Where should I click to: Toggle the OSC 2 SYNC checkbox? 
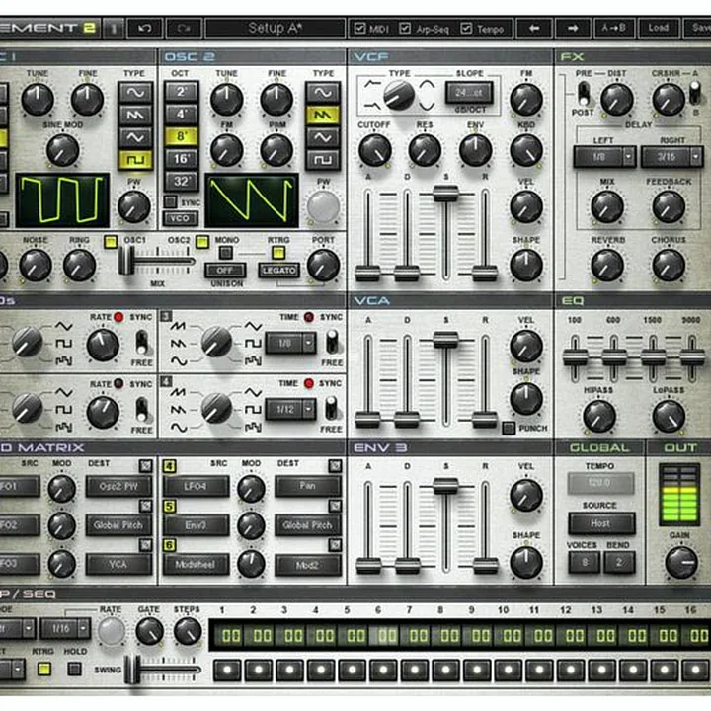click(x=171, y=201)
